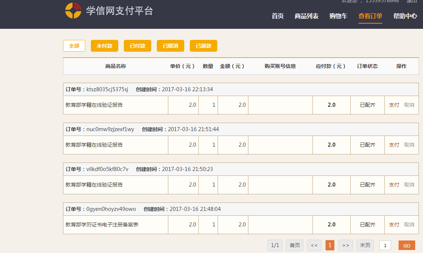Switch to the 查看订单 tab
This screenshot has height=253, width=423.
[370, 16]
